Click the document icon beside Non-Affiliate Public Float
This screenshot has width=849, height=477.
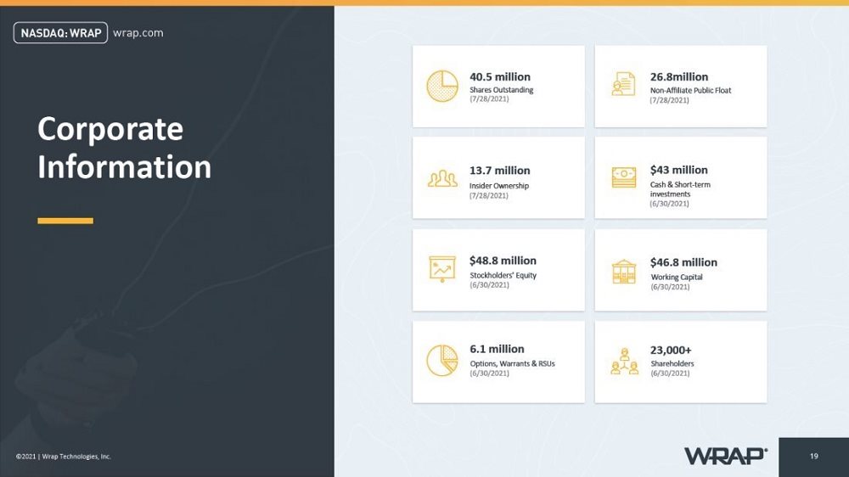tap(624, 84)
